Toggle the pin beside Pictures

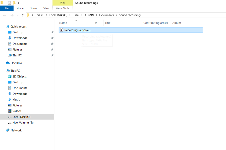tap(52, 49)
